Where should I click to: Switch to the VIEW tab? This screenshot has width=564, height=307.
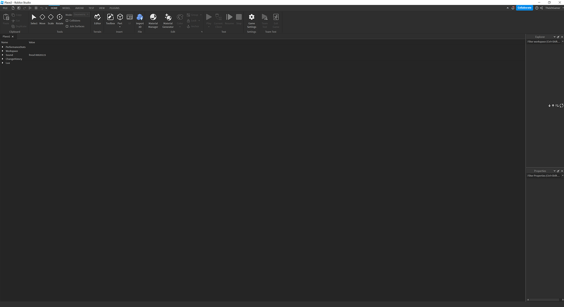click(102, 8)
